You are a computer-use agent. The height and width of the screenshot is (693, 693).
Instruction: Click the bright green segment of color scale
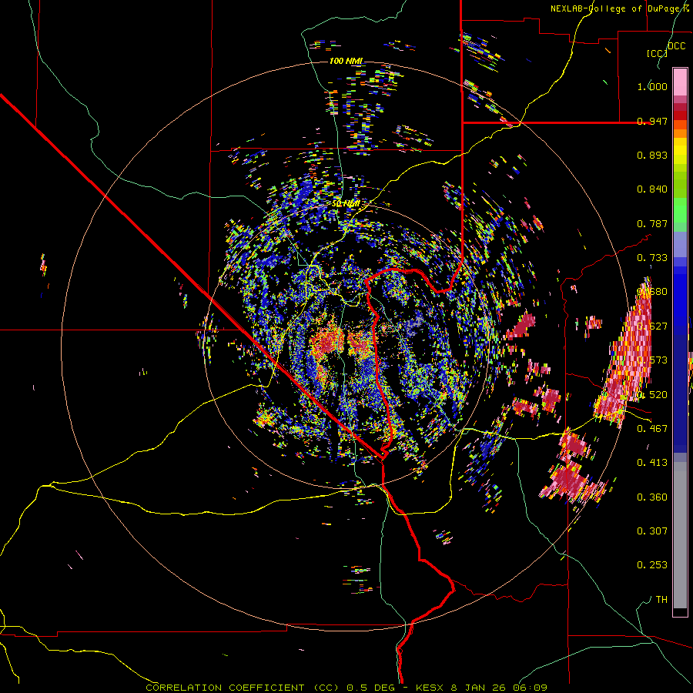tap(680, 210)
